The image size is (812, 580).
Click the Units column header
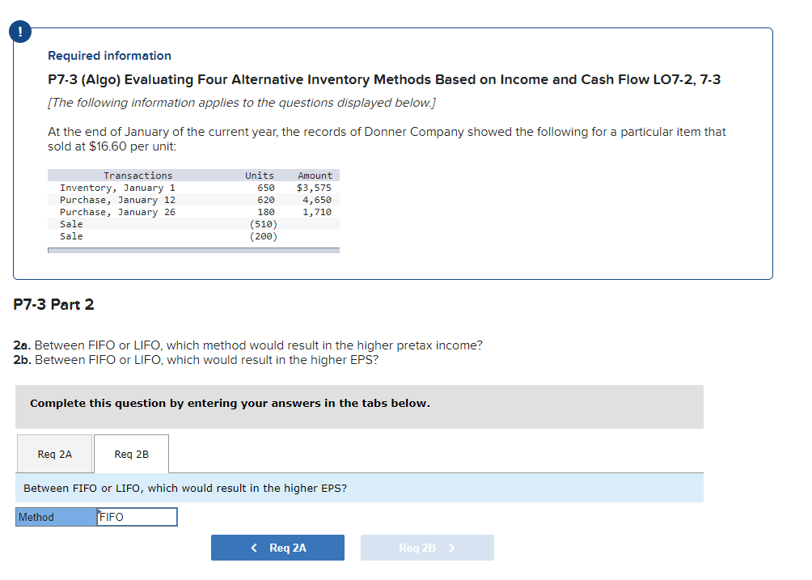259,175
